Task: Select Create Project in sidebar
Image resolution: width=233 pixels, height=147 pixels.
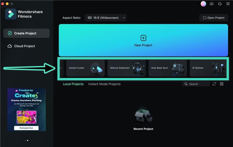Action: (27, 33)
